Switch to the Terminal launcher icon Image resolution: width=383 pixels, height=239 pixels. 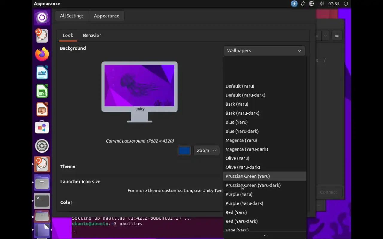(x=42, y=201)
